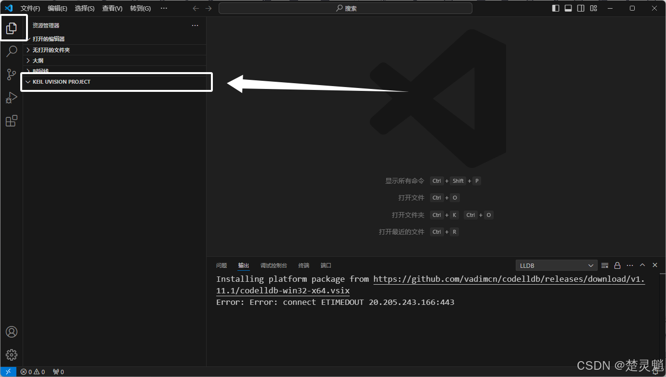Switch to the 端口 panel tab

(x=326, y=265)
